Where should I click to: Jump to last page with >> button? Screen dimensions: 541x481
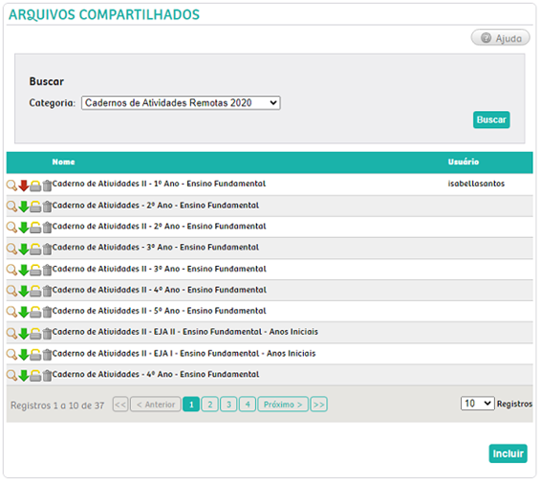point(319,404)
